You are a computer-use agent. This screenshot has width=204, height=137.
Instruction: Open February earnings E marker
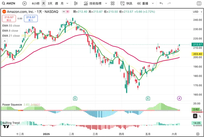(75, 98)
